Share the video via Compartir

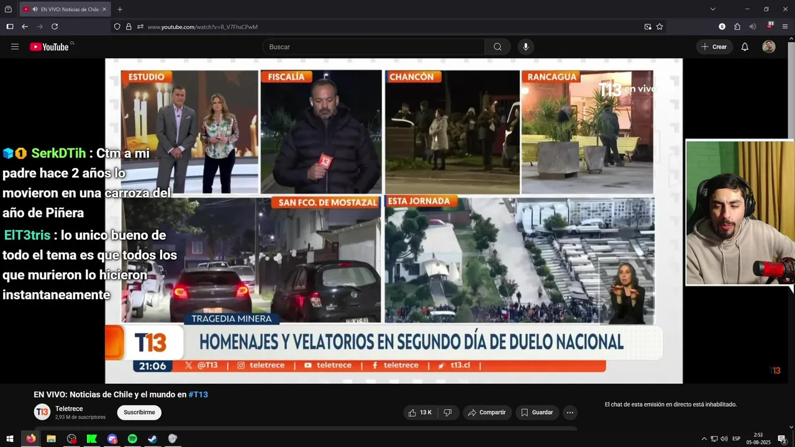(x=487, y=412)
